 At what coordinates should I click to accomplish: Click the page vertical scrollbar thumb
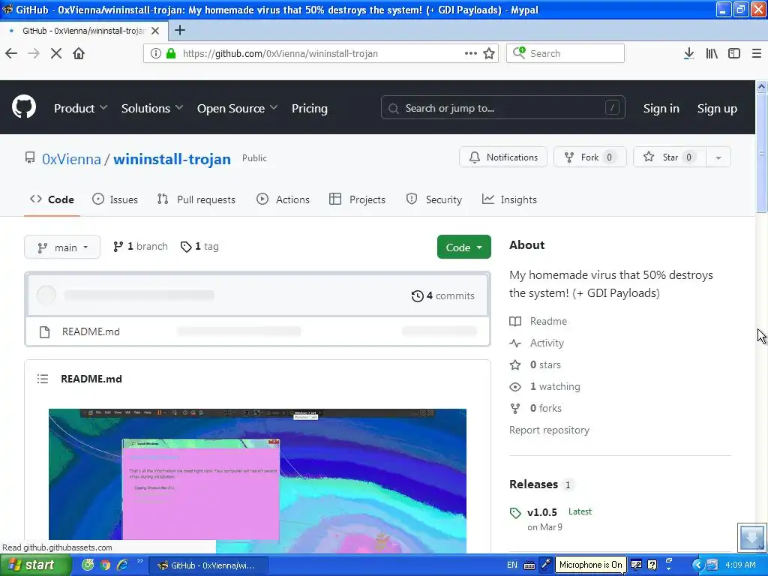click(x=761, y=154)
